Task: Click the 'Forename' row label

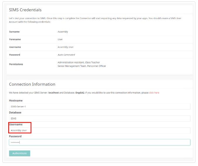Action: pos(15,39)
